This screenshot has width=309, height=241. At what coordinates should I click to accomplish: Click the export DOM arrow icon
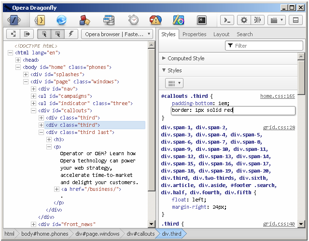pos(27,34)
